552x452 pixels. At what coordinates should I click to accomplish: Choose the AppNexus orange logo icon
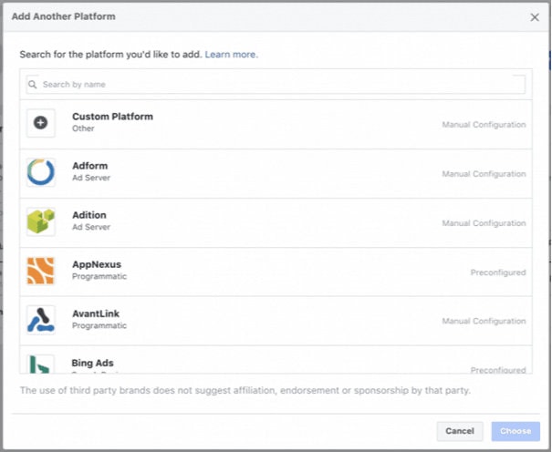pyautogui.click(x=40, y=271)
